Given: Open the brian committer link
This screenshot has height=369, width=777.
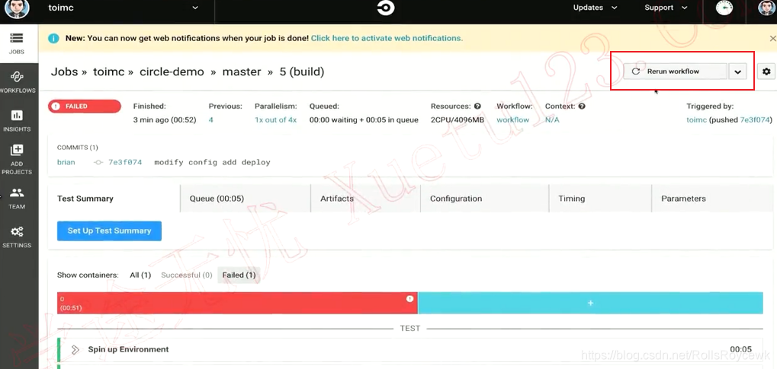Looking at the screenshot, I should coord(66,162).
